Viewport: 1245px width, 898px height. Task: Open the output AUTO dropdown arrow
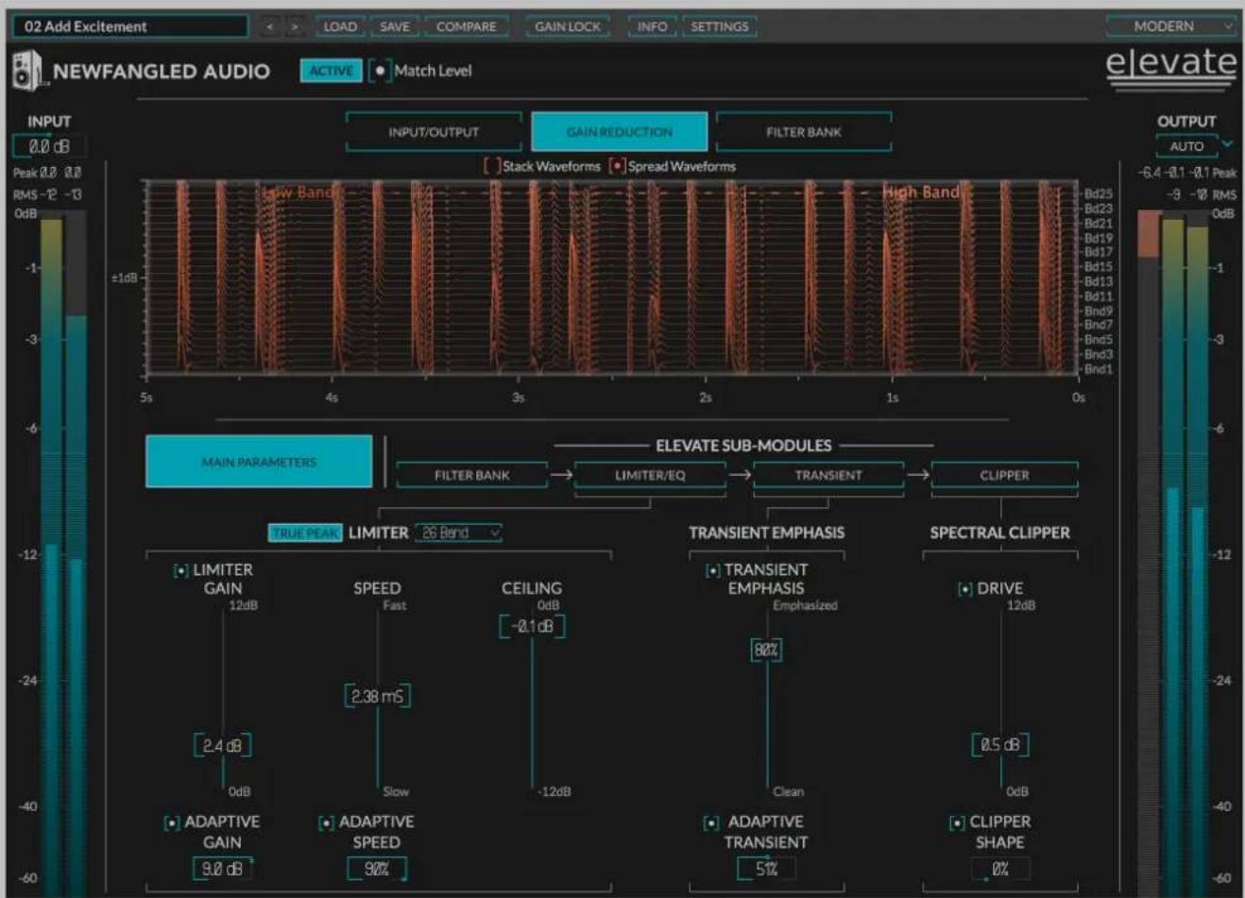1227,144
